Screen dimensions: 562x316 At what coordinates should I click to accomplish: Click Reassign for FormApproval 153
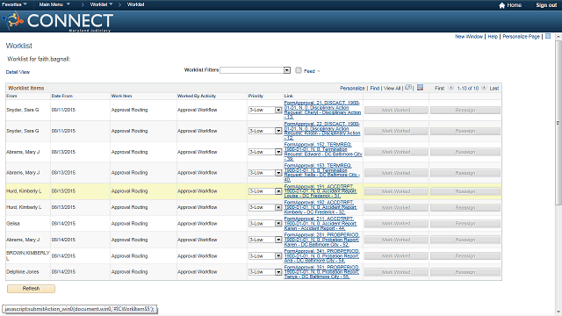[x=465, y=173]
